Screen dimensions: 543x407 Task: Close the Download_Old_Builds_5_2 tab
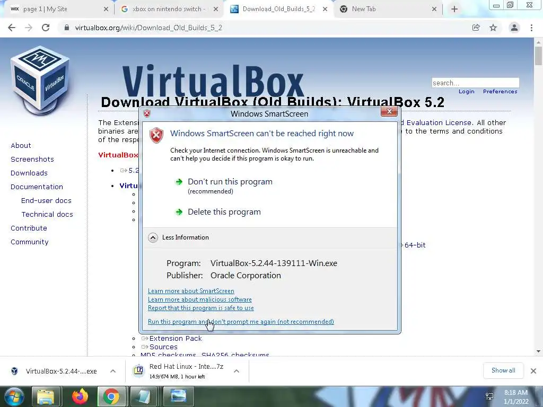pyautogui.click(x=325, y=10)
